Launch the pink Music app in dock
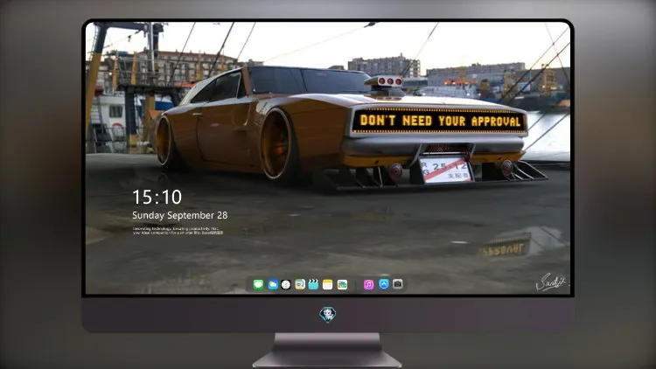This screenshot has width=656, height=369. [368, 284]
